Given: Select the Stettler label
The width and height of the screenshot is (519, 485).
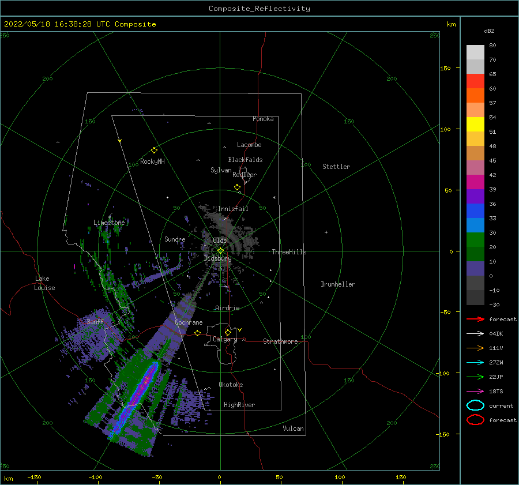Looking at the screenshot, I should tap(336, 167).
